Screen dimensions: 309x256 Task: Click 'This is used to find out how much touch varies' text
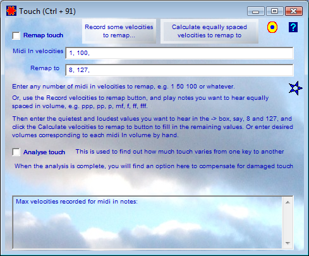(179, 152)
